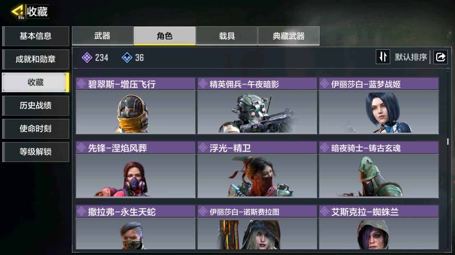Open the 典藏武器 tab
Viewport: 455px width, 255px height.
289,36
